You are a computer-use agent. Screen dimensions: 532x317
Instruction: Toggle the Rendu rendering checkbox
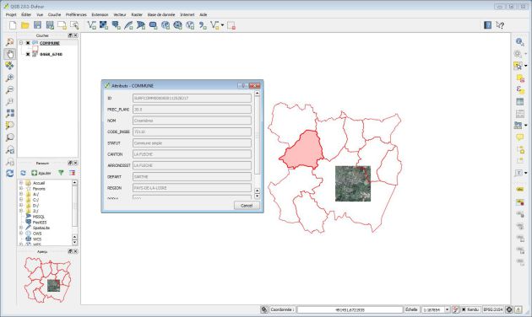click(x=464, y=309)
